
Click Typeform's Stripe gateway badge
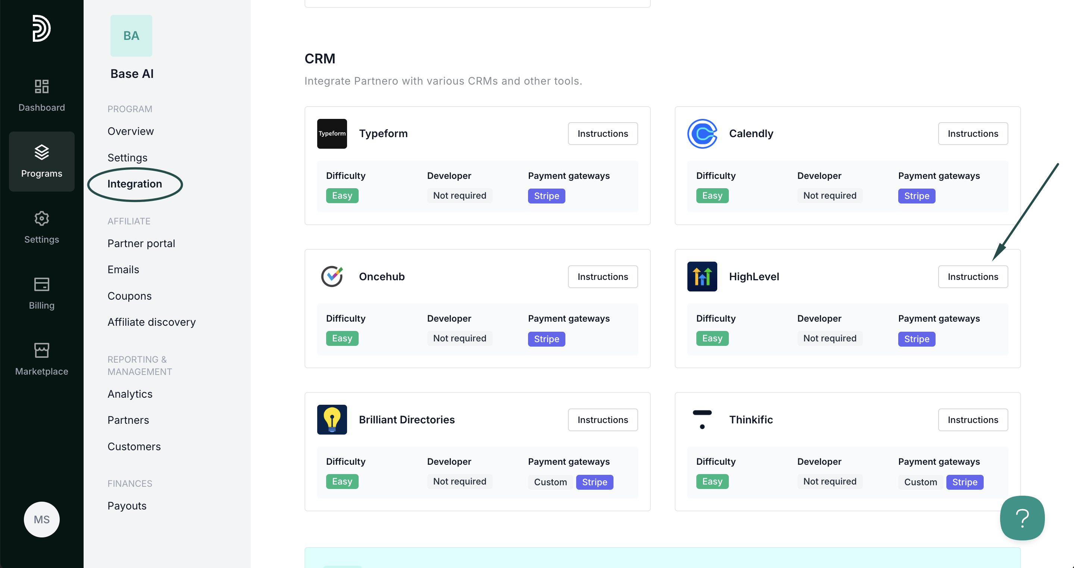tap(547, 196)
